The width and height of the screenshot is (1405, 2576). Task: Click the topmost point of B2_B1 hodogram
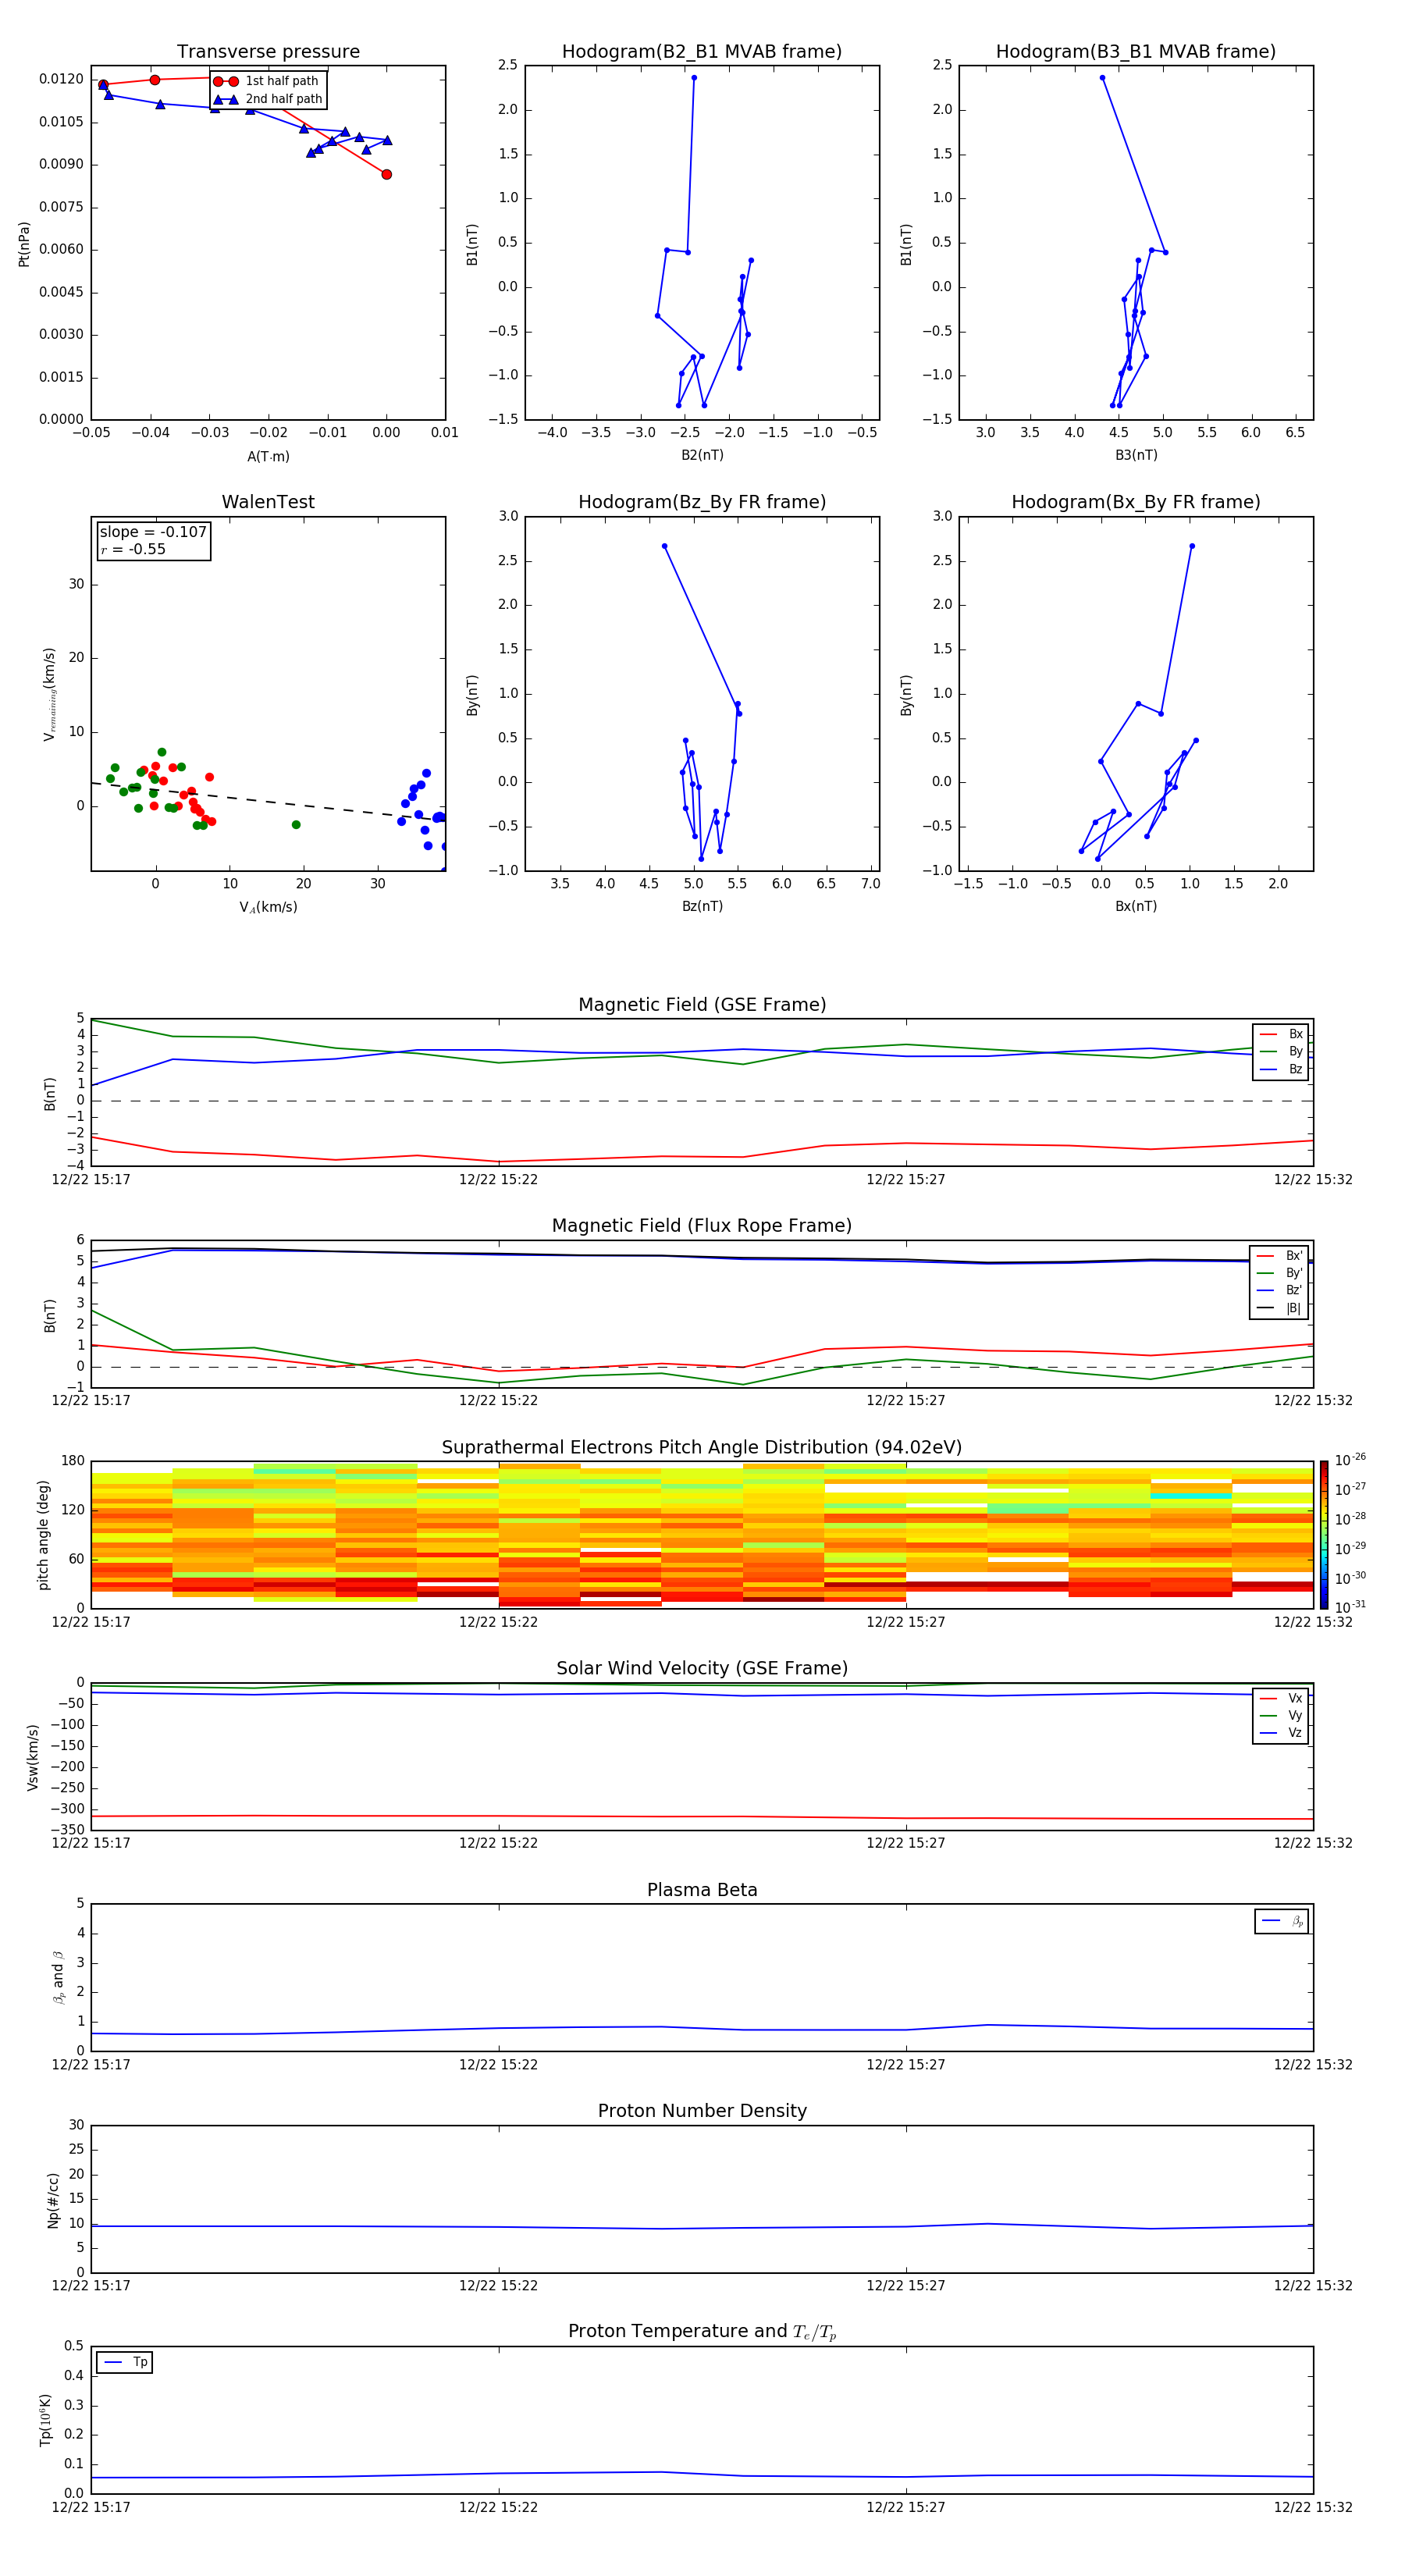click(694, 78)
